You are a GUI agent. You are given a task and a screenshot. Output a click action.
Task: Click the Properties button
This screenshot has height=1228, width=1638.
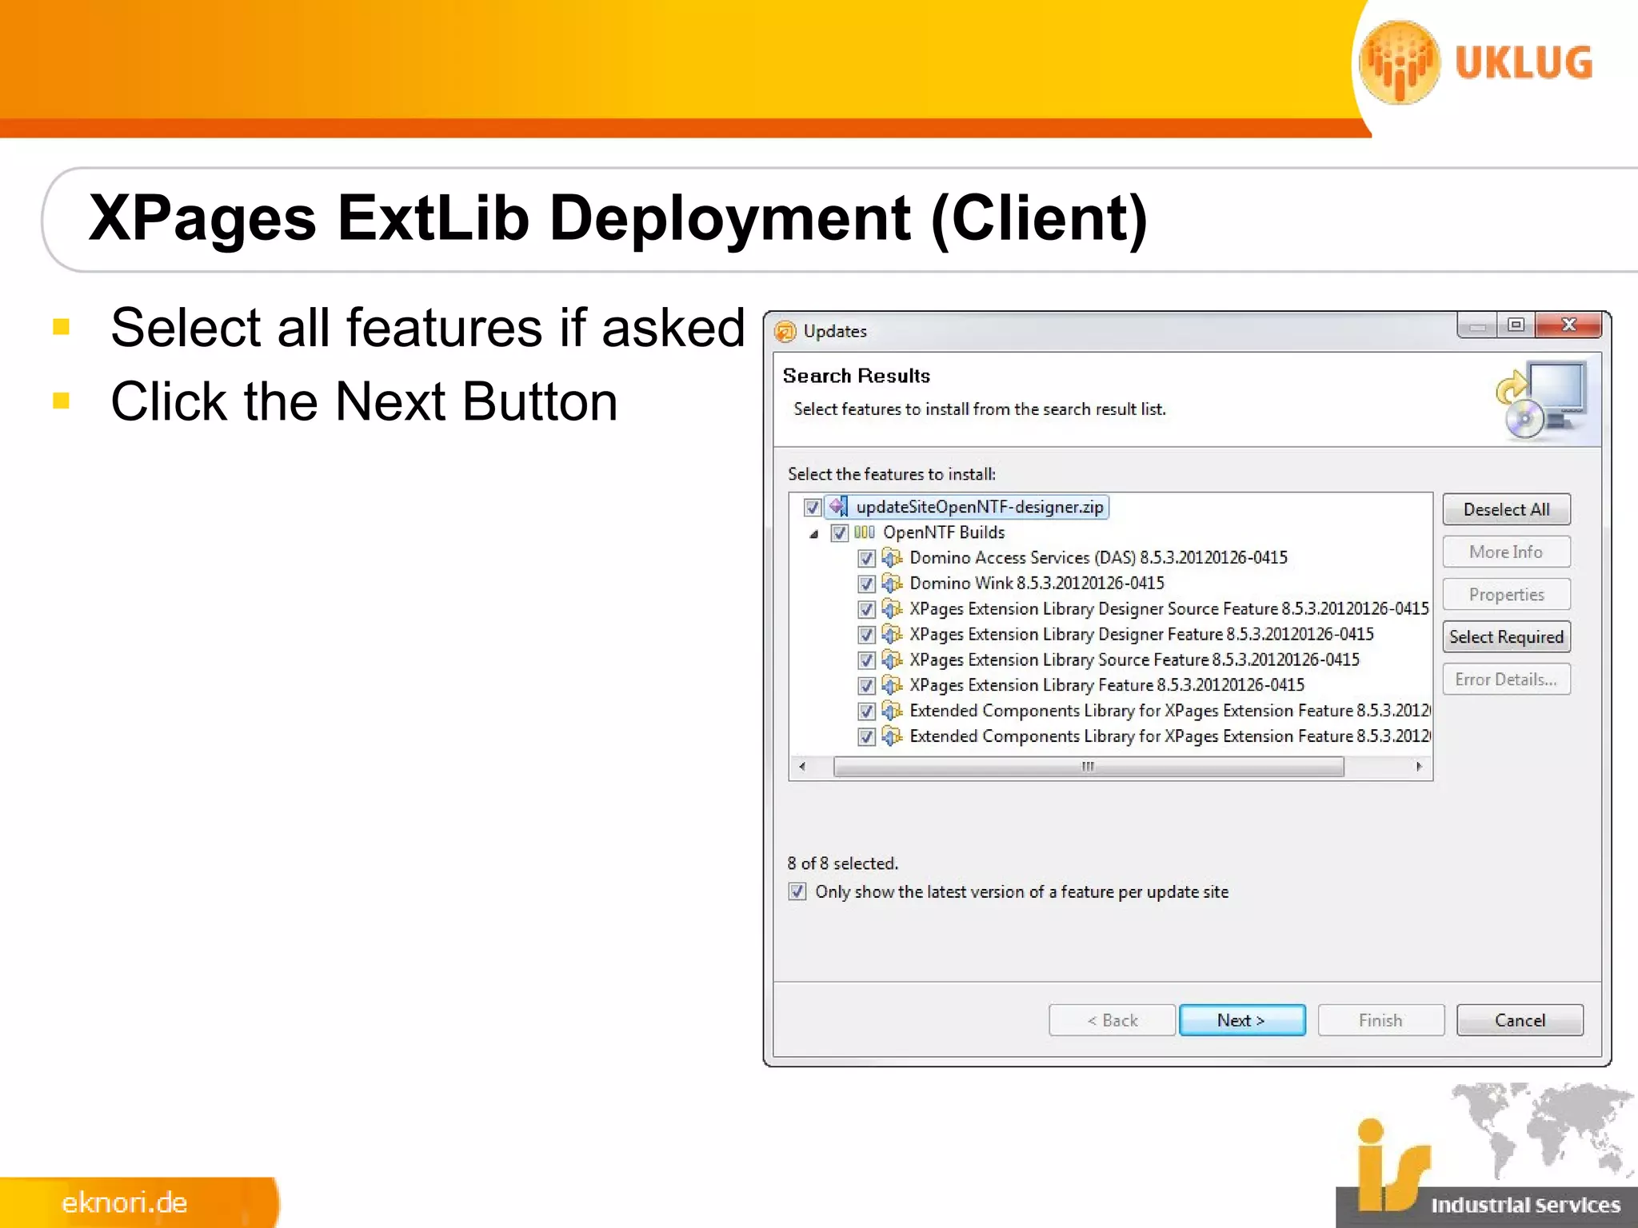point(1506,594)
